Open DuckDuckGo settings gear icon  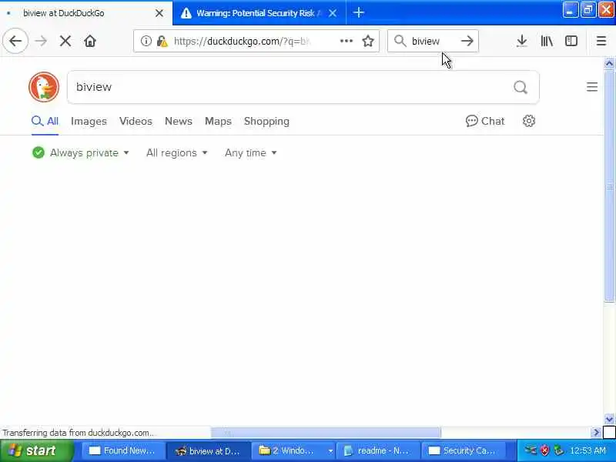[529, 121]
